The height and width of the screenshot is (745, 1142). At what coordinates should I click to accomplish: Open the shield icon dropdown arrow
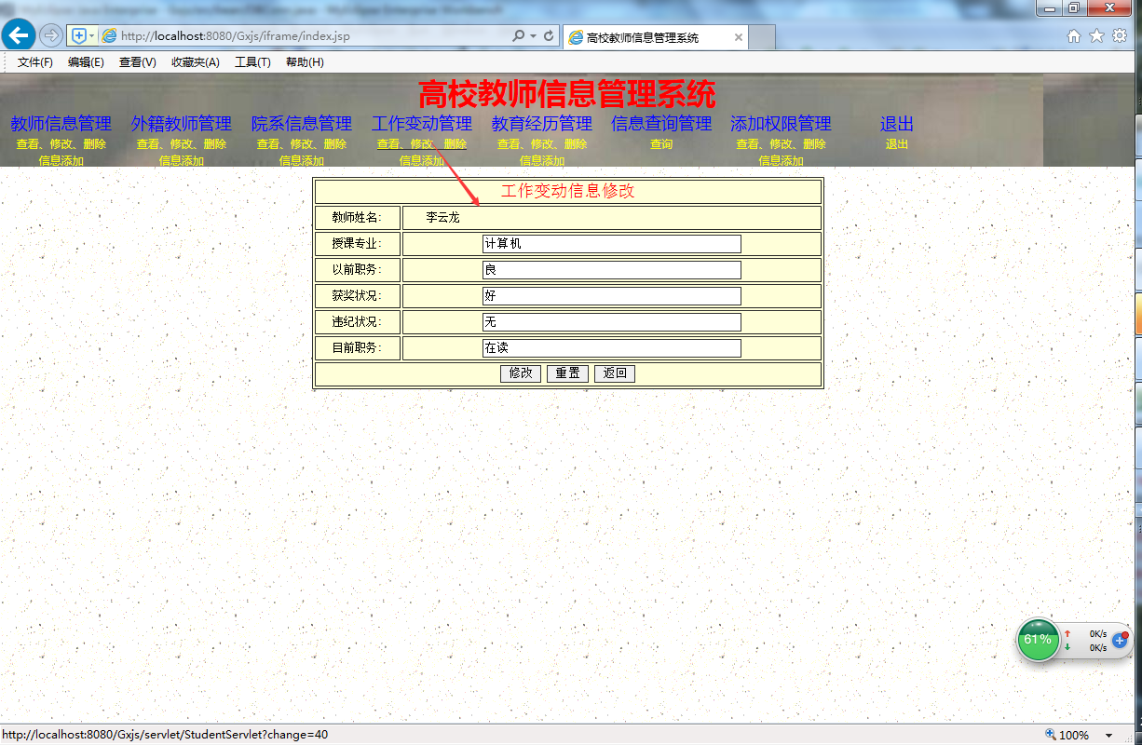[x=91, y=36]
